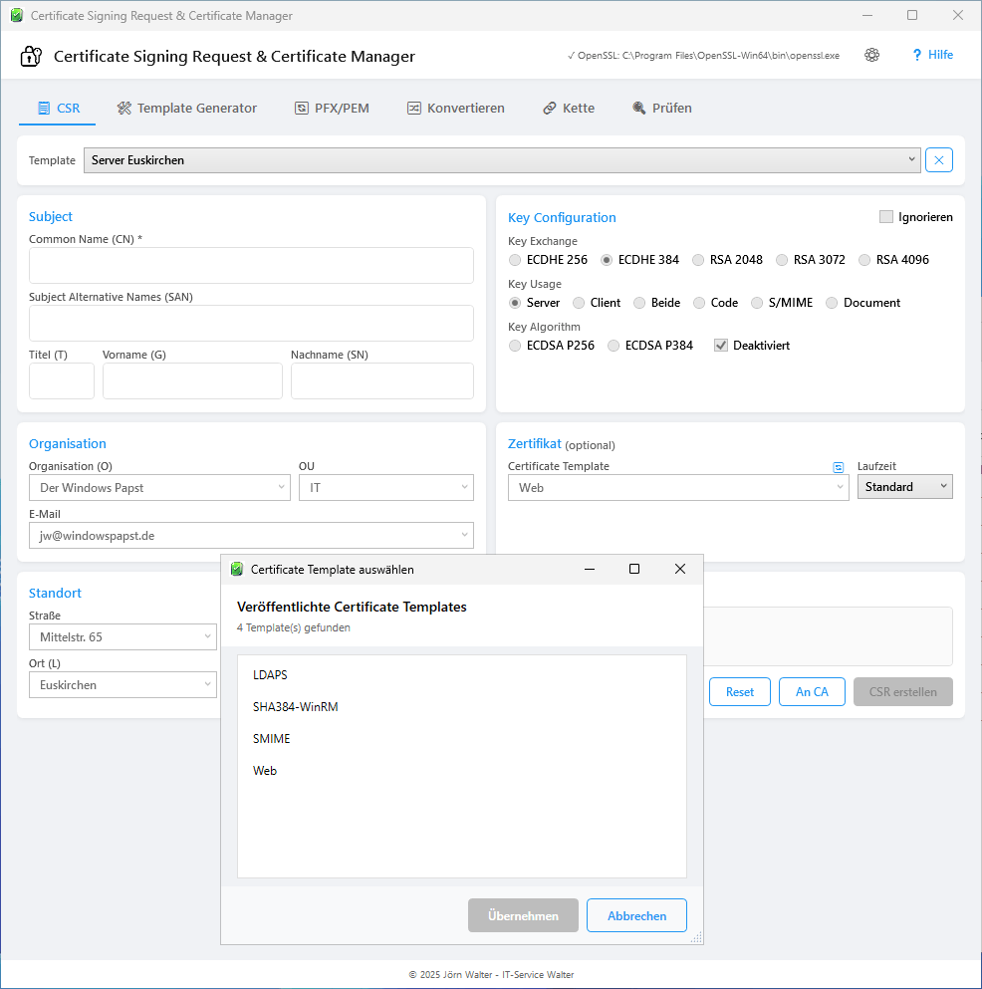The width and height of the screenshot is (982, 989).
Task: Open the Laufzeit Standard dropdown
Action: click(x=904, y=486)
